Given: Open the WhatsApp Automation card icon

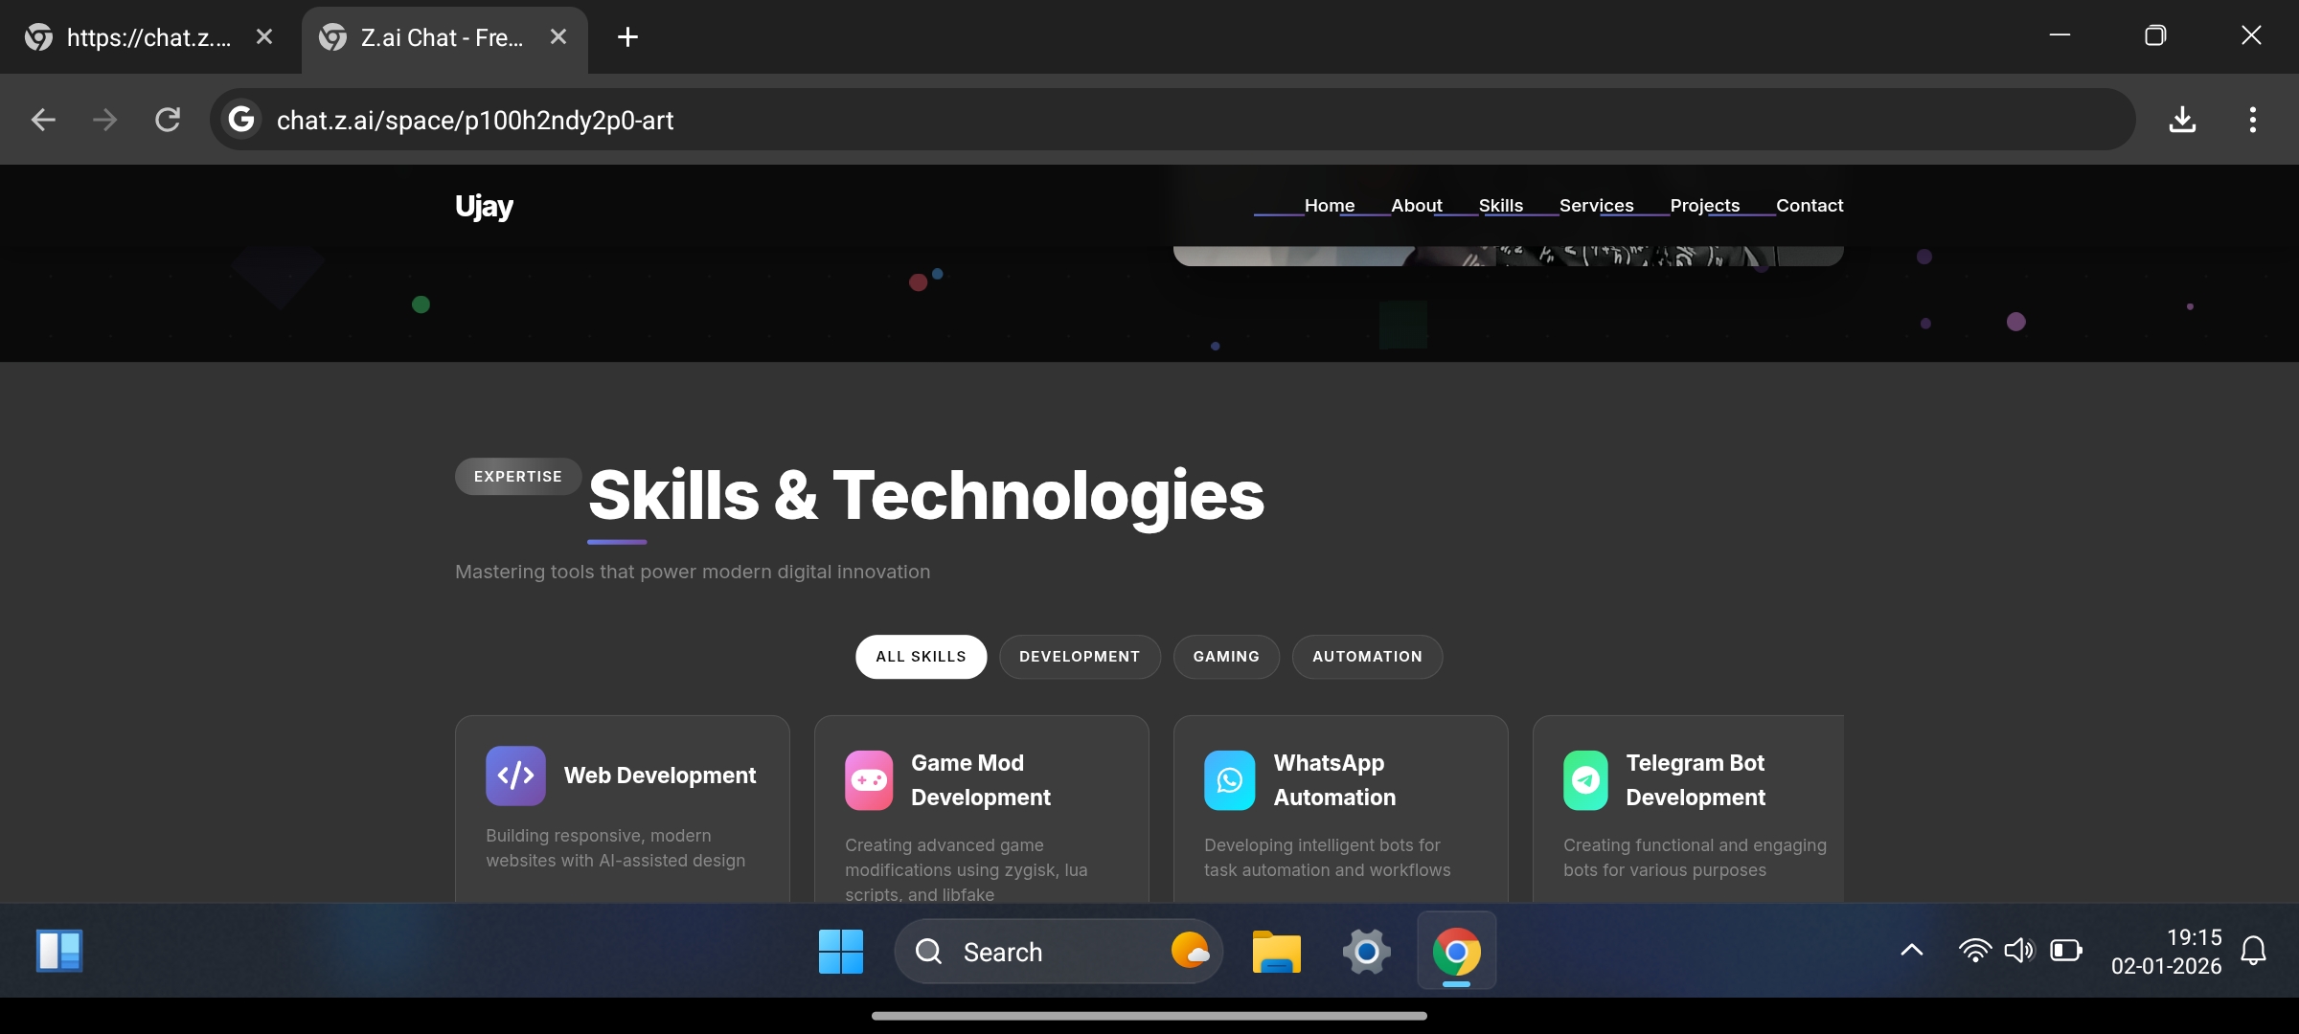Looking at the screenshot, I should tap(1228, 780).
